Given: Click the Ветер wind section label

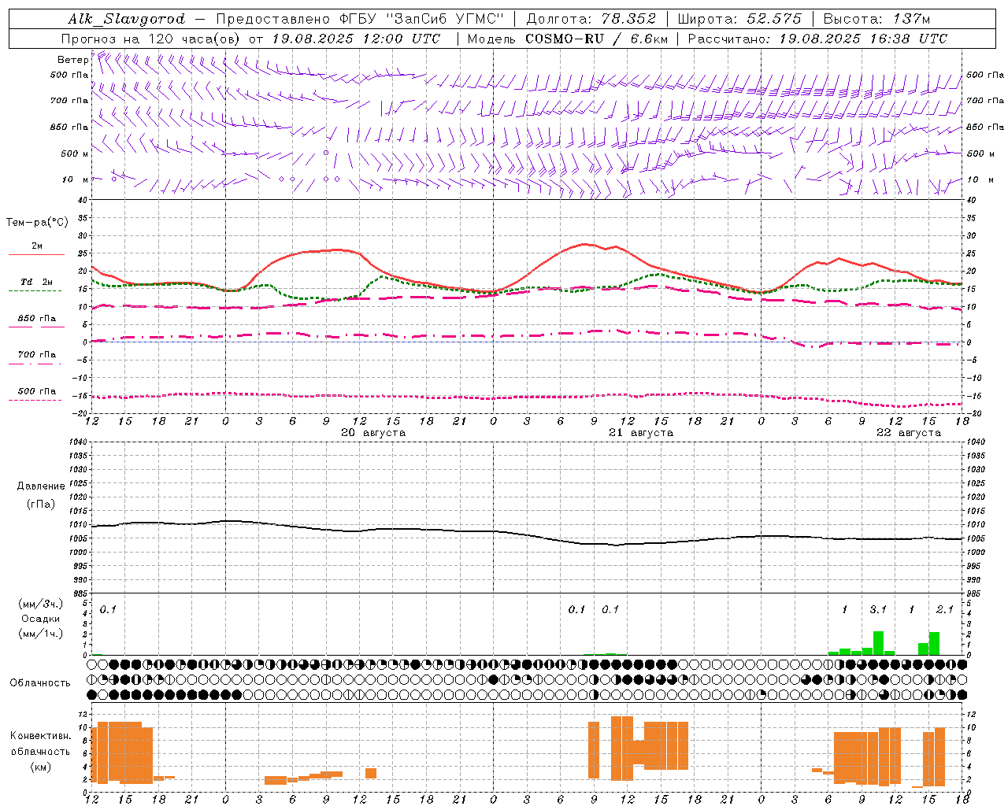Looking at the screenshot, I should point(72,60).
